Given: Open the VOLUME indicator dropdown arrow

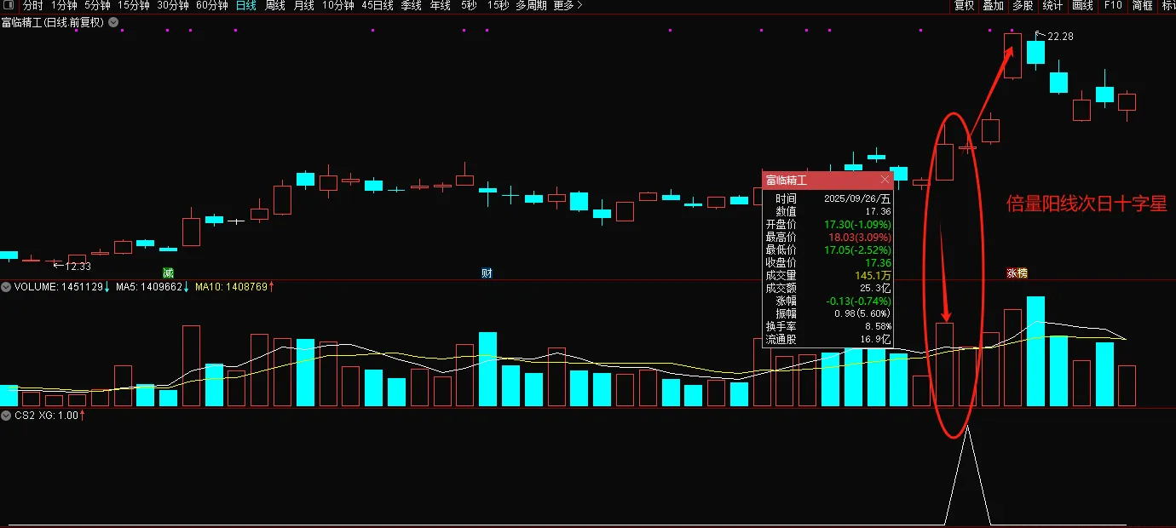Looking at the screenshot, I should point(6,287).
